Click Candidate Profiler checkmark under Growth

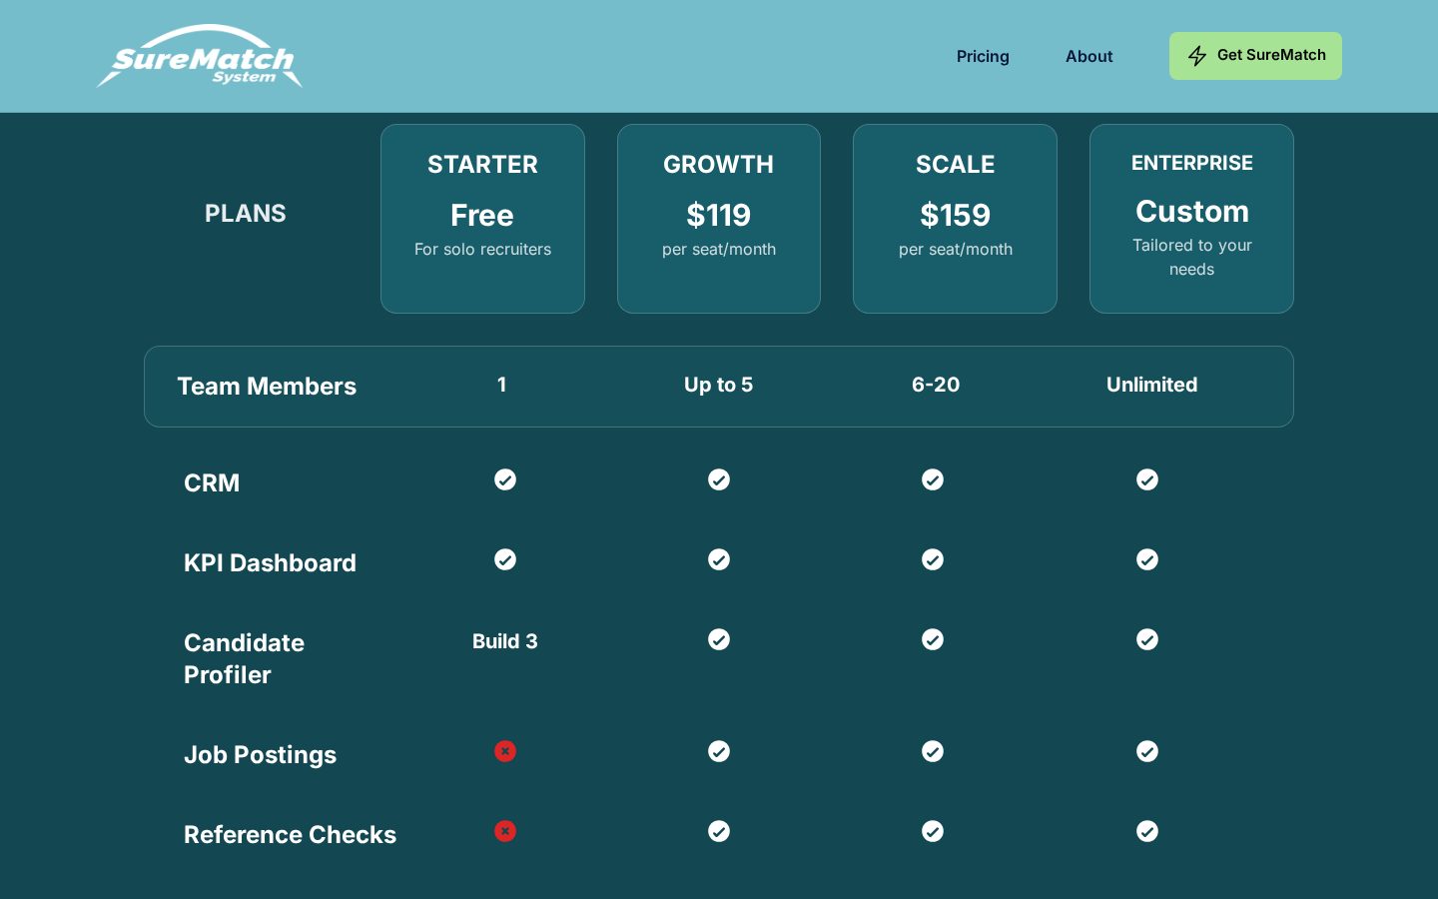pyautogui.click(x=719, y=639)
